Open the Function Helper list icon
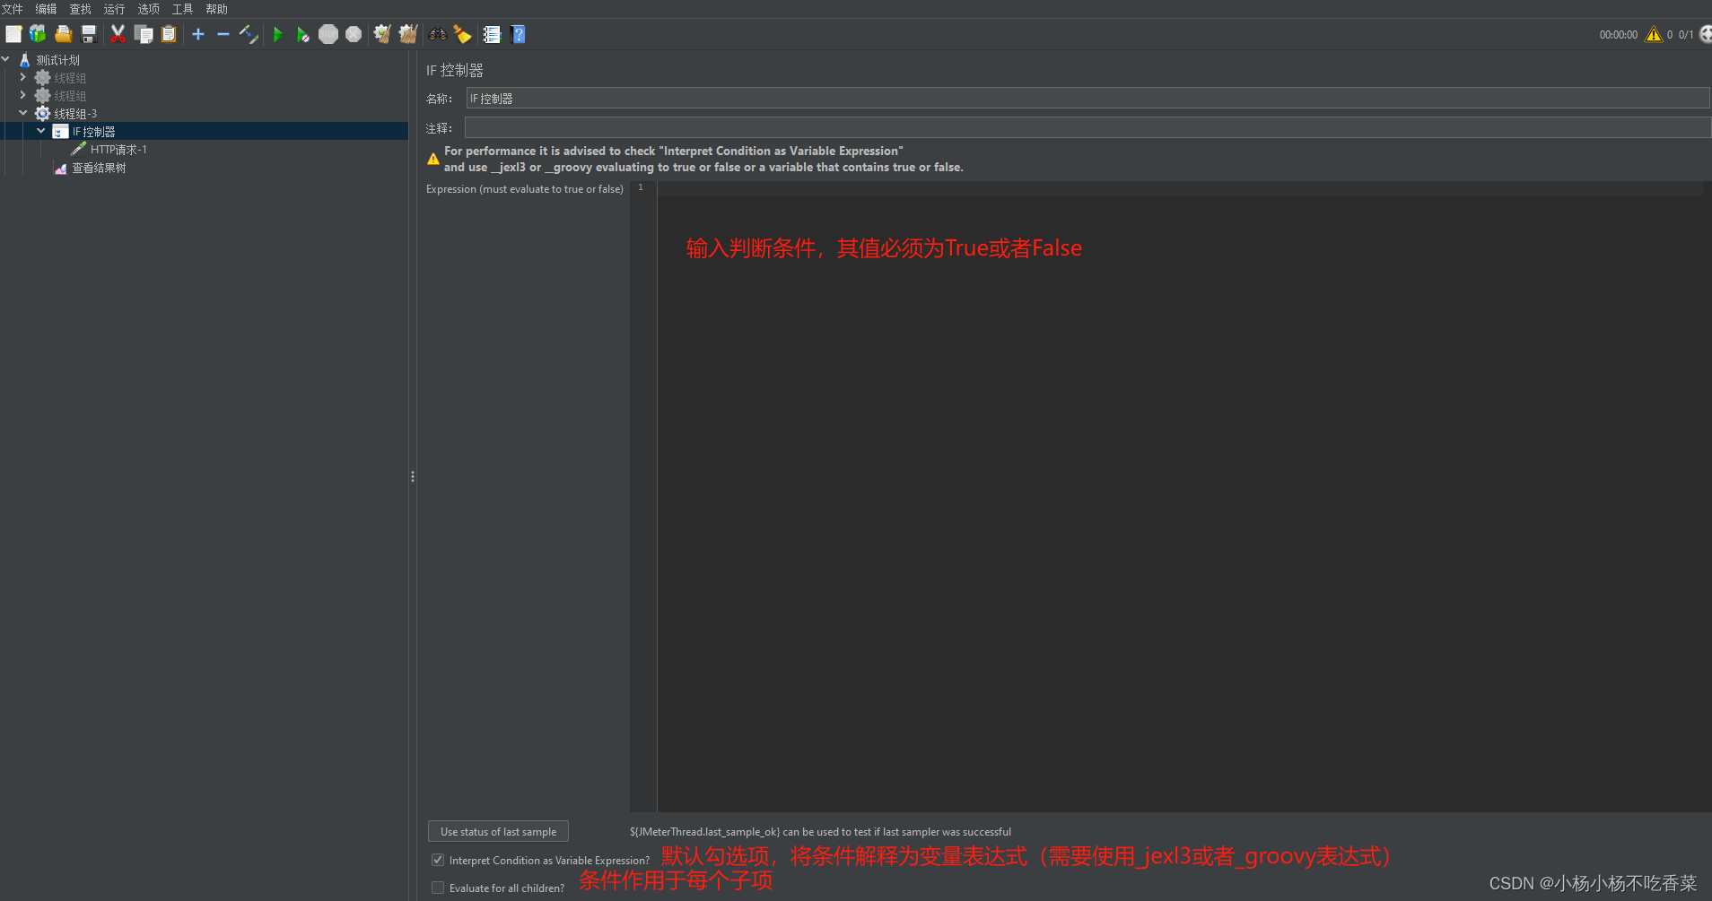Image resolution: width=1712 pixels, height=901 pixels. click(x=492, y=34)
